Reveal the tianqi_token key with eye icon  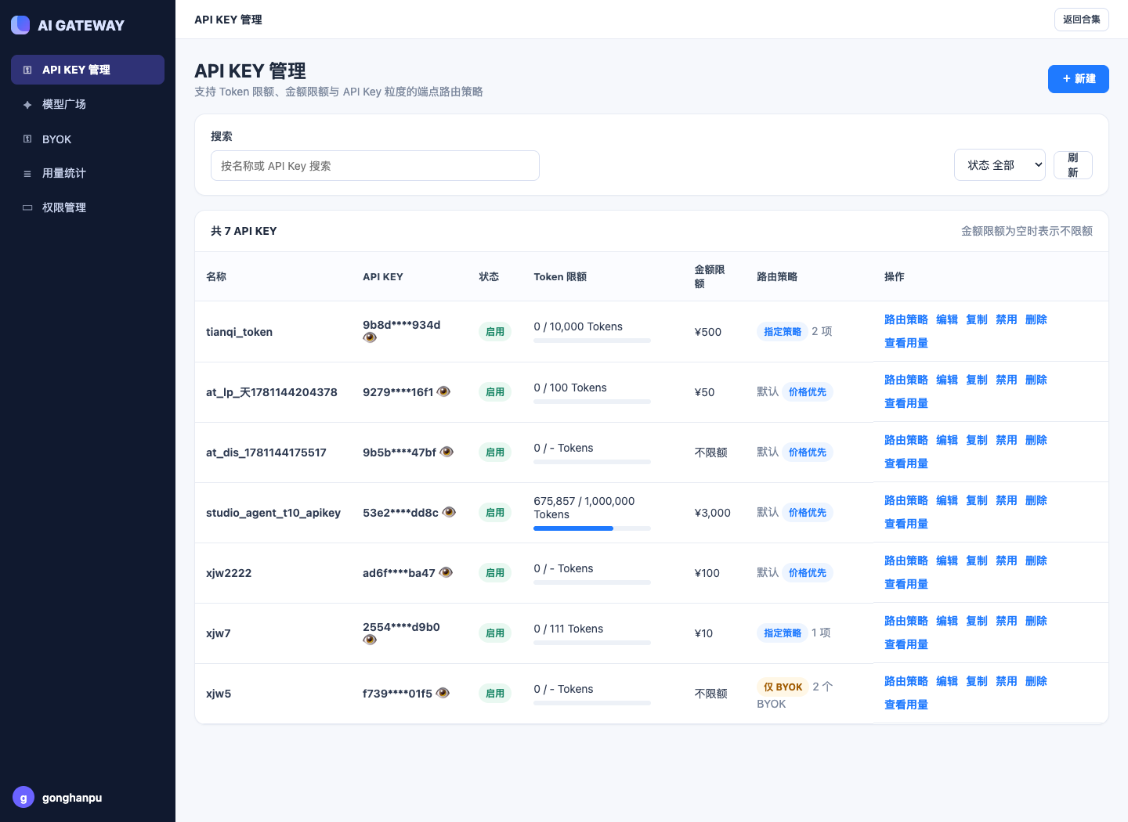(370, 337)
